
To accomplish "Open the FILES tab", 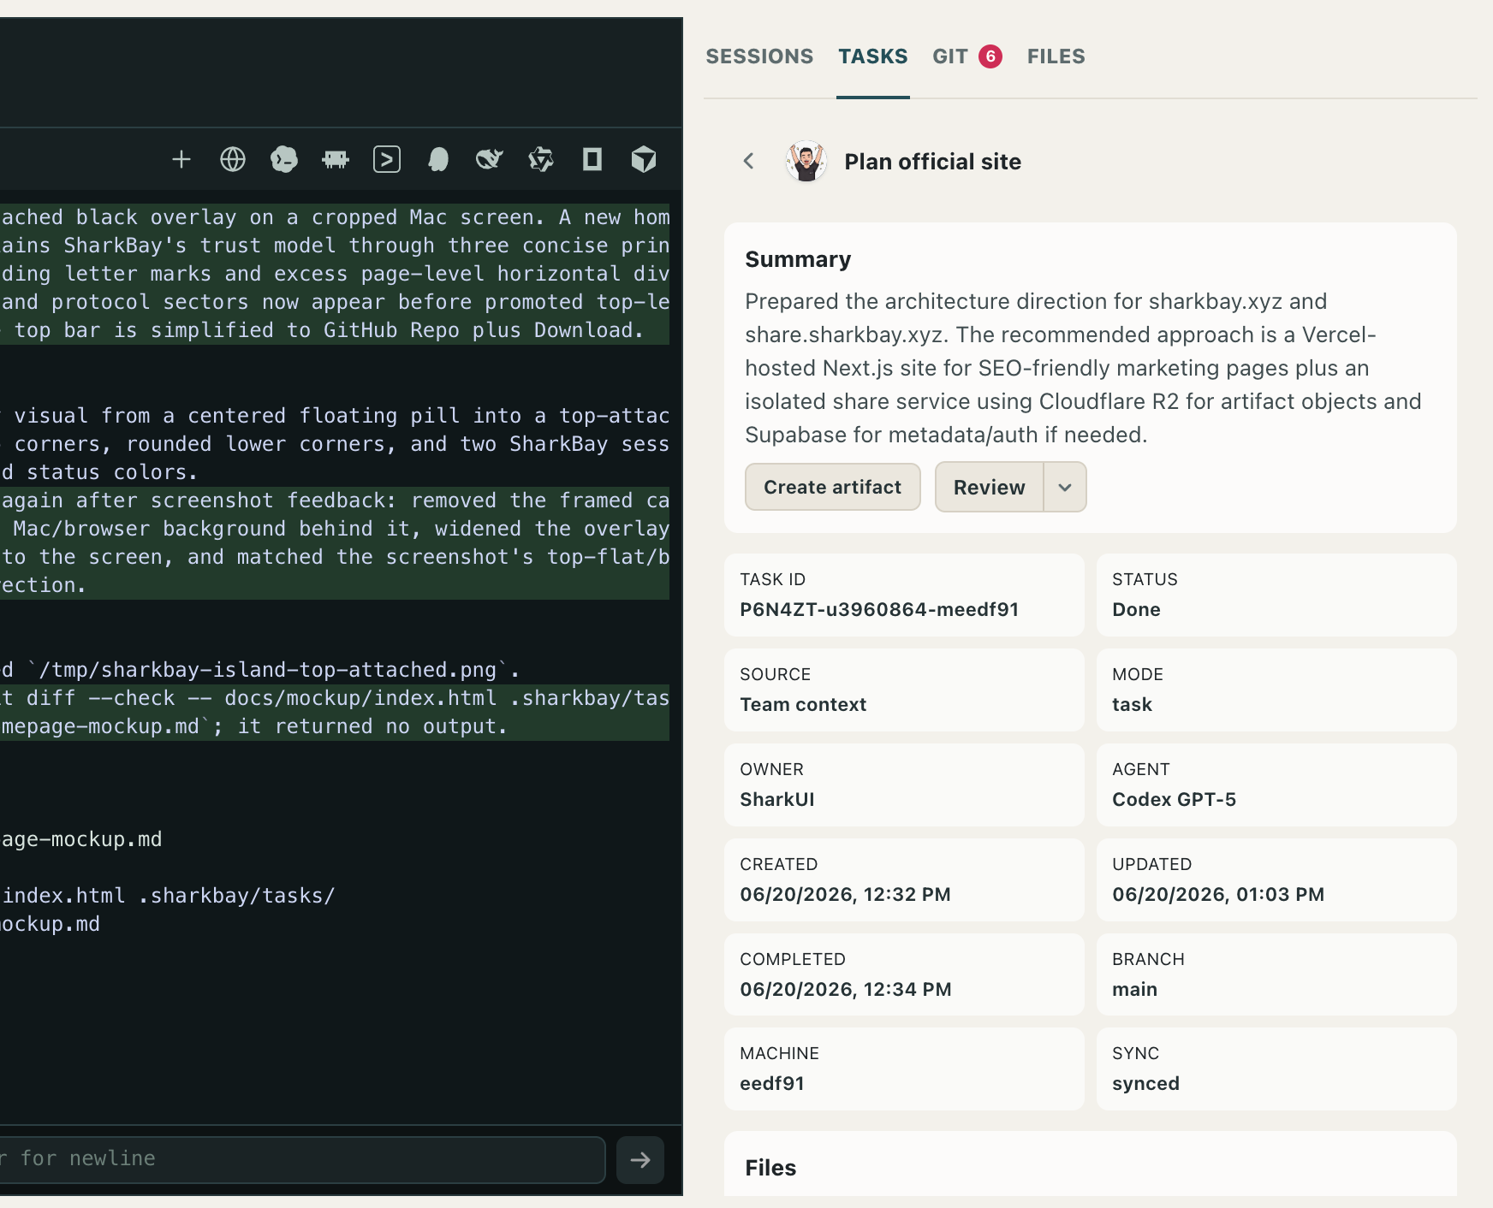I will click(x=1056, y=56).
